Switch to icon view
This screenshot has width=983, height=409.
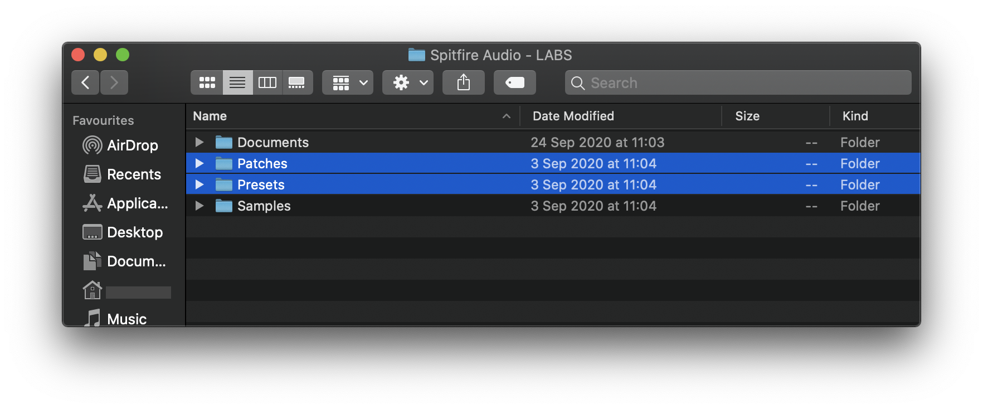pos(207,82)
